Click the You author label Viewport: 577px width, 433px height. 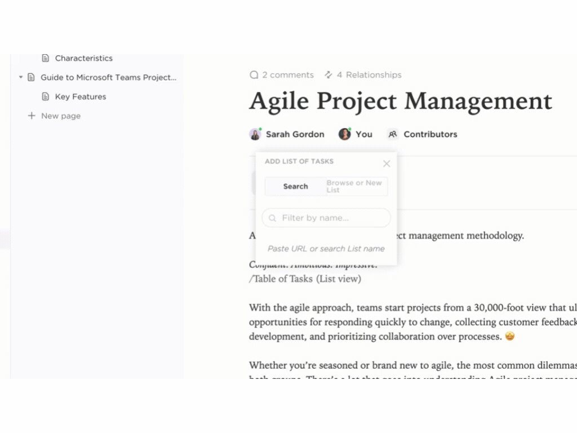click(363, 134)
